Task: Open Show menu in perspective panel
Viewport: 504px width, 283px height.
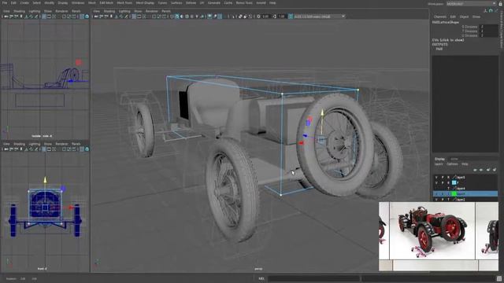Action: click(x=138, y=11)
